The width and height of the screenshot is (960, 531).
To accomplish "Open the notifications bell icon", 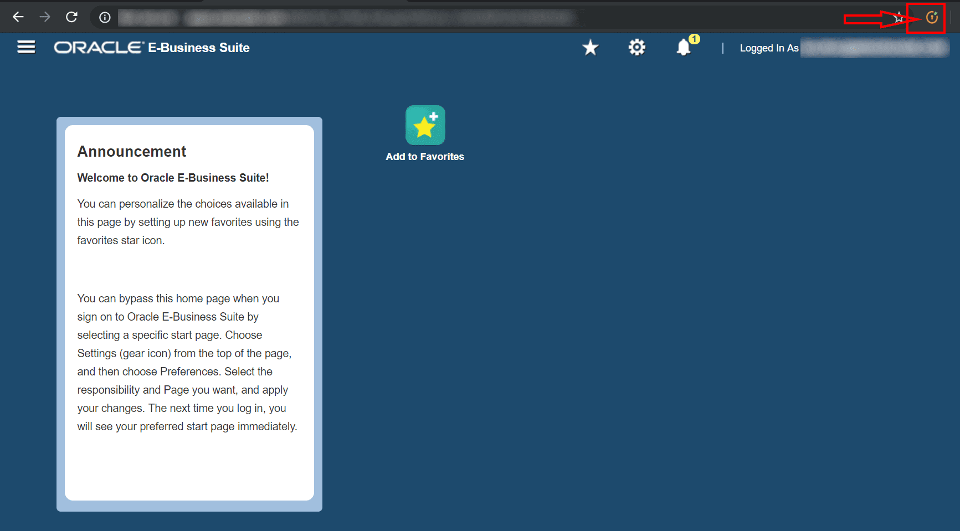I will coord(684,48).
